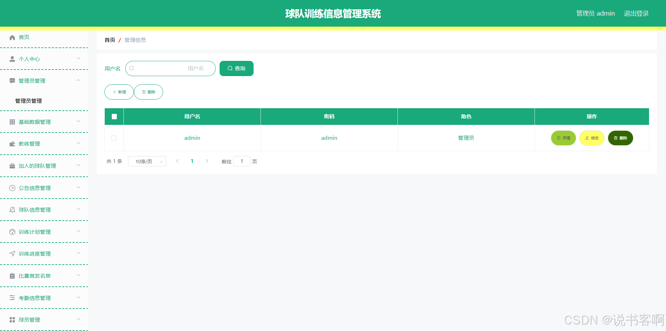Click the 查询 search button
Viewport: 666px width, 331px height.
(x=237, y=68)
